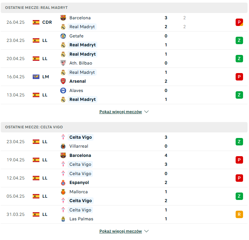Click the Mallorca club crest icon
The width and height of the screenshot is (249, 240).
coord(63,192)
